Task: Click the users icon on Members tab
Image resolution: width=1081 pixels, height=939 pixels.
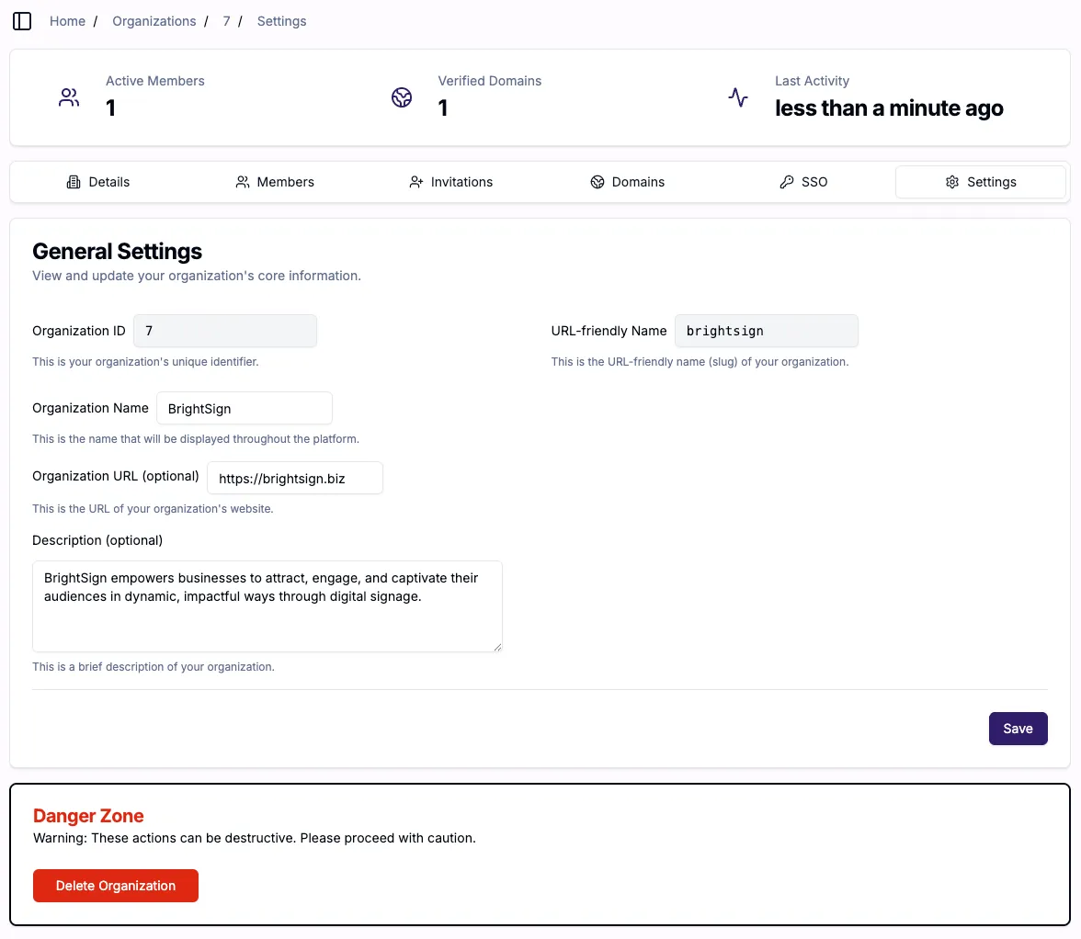Action: 243,182
